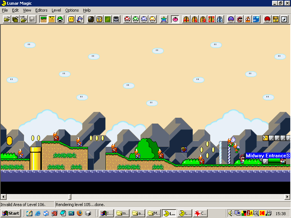Open the Editors menu
Viewport: 291px width, 218px height.
[x=41, y=10]
